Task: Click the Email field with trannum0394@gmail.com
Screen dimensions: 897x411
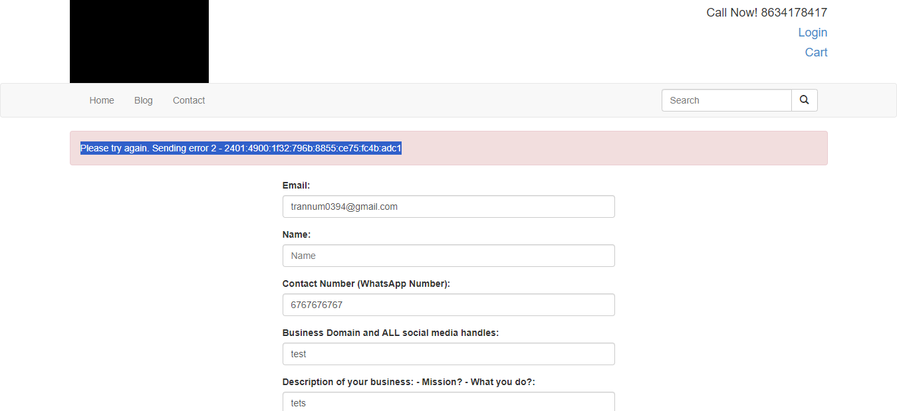Action: [449, 206]
